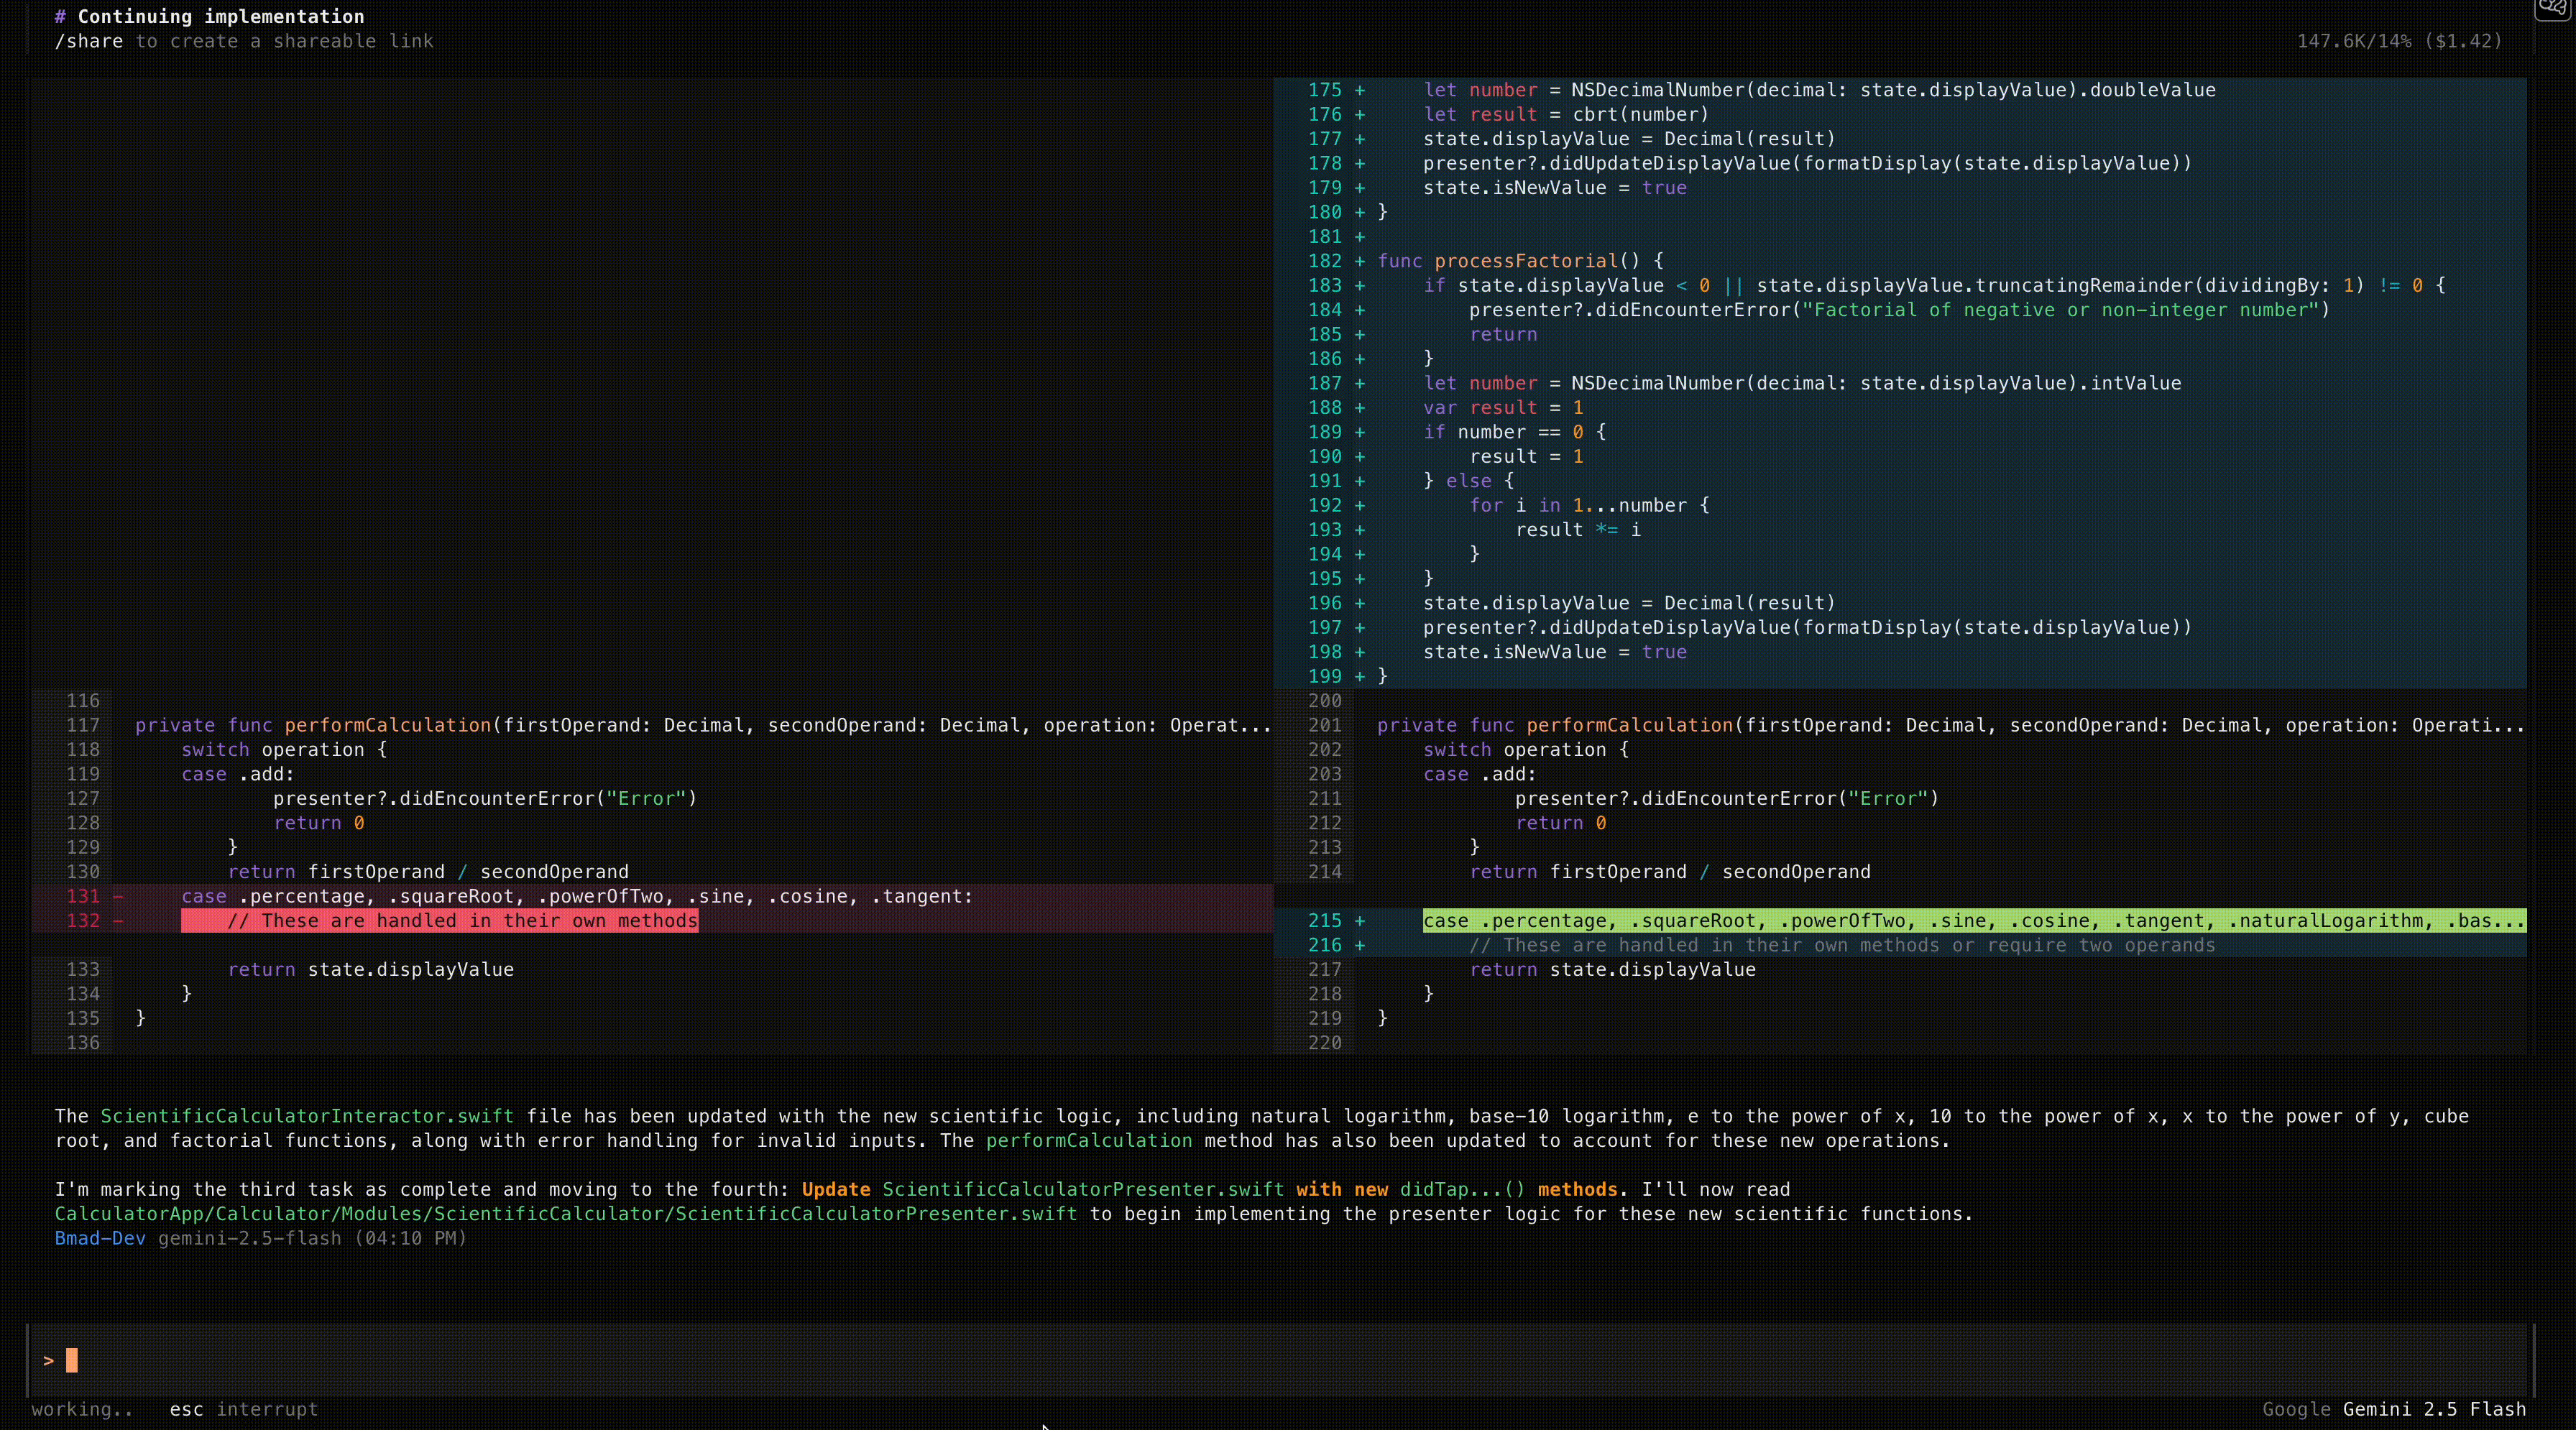2576x1430 pixels.
Task: Click the /share command text
Action: [88, 41]
